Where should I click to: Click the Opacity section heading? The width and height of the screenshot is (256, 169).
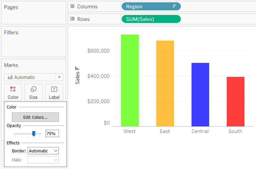click(14, 126)
